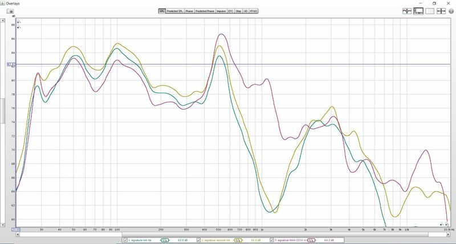Click the 20.00 frequency cursor value box
456x244 pixels.
[16, 229]
